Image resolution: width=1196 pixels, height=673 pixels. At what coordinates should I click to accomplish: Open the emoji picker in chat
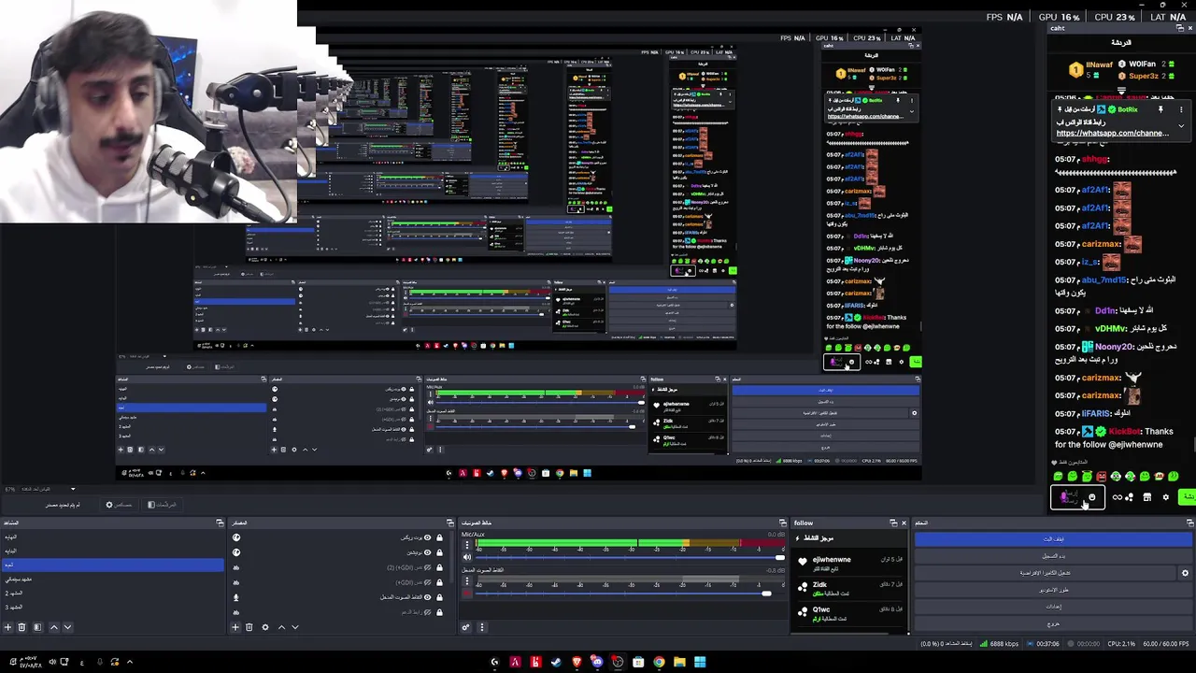[x=1092, y=497]
